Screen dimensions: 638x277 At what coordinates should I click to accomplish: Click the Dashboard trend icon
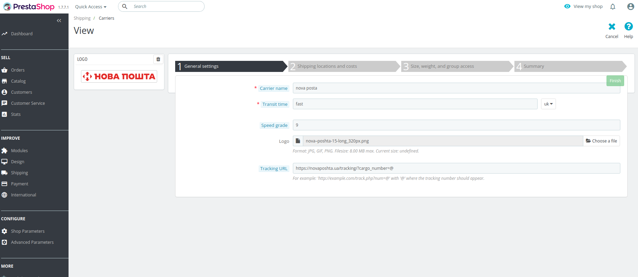pos(4,34)
